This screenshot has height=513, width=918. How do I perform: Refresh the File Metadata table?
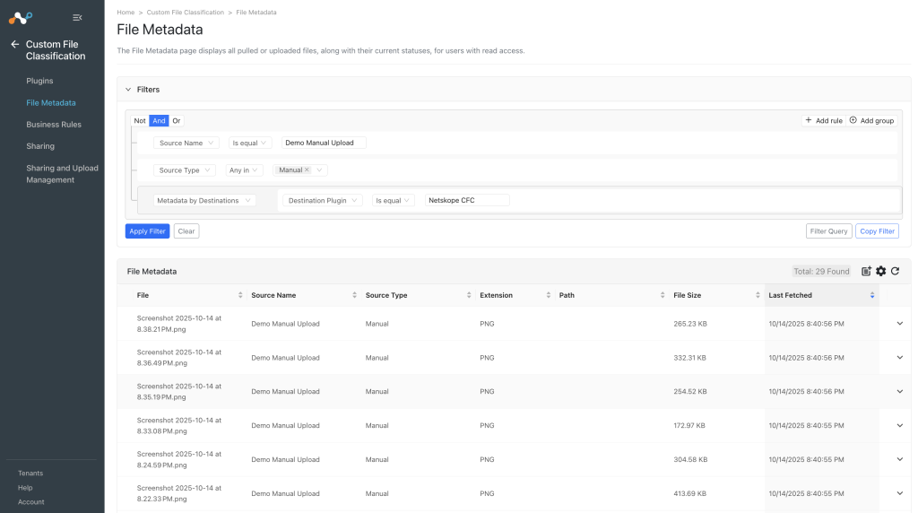tap(896, 271)
